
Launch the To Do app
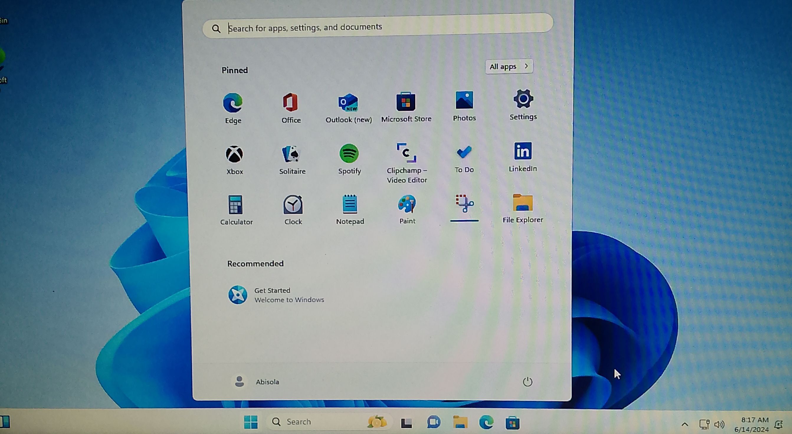[x=464, y=153]
